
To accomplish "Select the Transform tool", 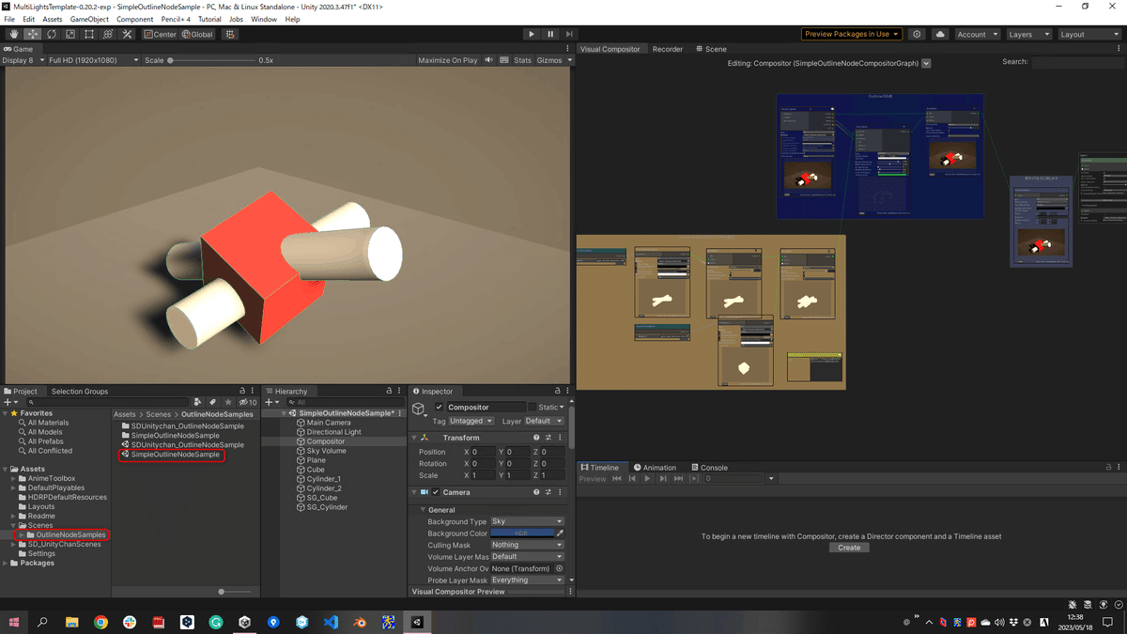I will pyautogui.click(x=107, y=34).
